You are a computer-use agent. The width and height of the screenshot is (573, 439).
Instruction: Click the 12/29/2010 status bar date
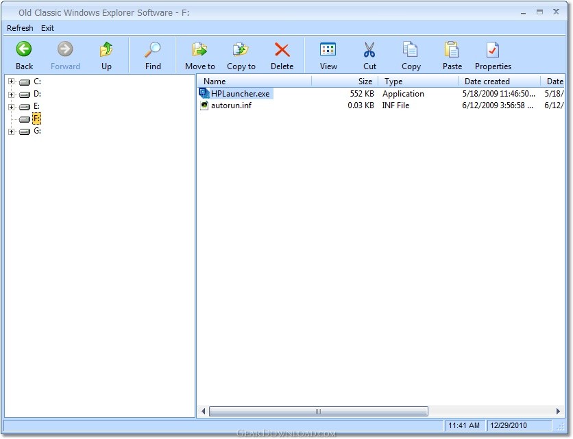point(509,425)
